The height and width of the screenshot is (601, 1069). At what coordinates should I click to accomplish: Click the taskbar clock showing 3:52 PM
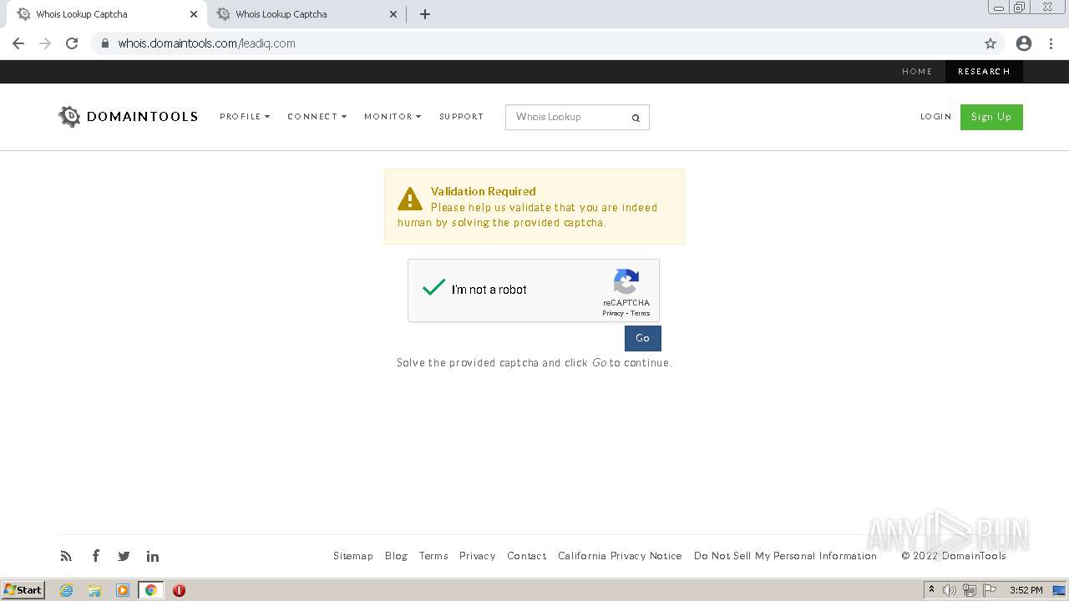coord(1026,590)
